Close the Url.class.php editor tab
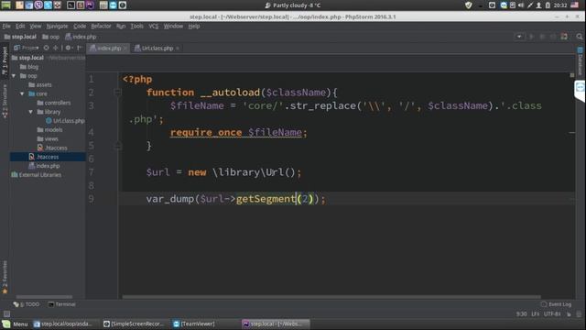Screen dimensions: 586x330 tap(178, 49)
